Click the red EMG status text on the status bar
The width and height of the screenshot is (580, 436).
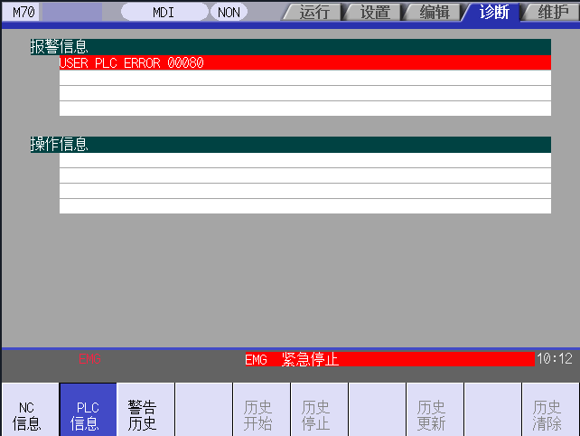click(89, 358)
